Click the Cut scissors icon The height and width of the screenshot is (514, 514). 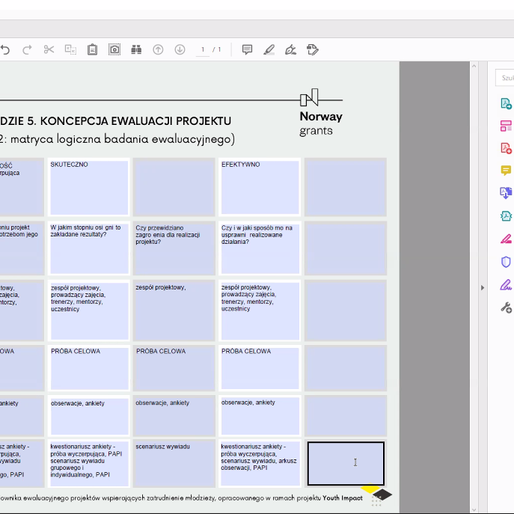[x=49, y=50]
